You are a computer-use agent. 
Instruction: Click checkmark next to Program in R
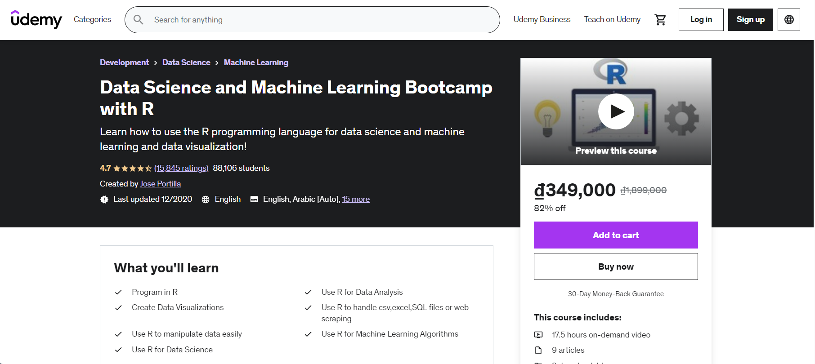coord(118,293)
